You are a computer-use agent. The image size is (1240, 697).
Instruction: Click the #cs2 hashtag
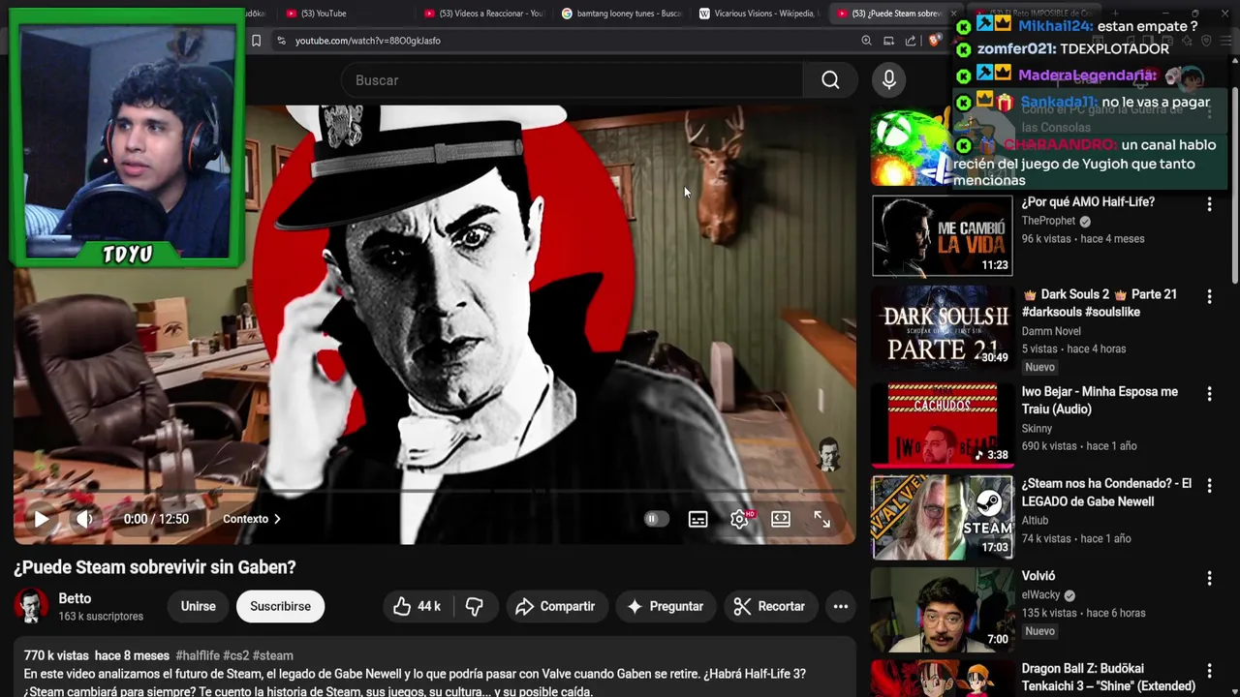pyautogui.click(x=235, y=655)
